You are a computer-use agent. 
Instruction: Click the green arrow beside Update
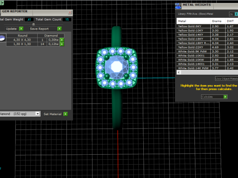coord(21,29)
